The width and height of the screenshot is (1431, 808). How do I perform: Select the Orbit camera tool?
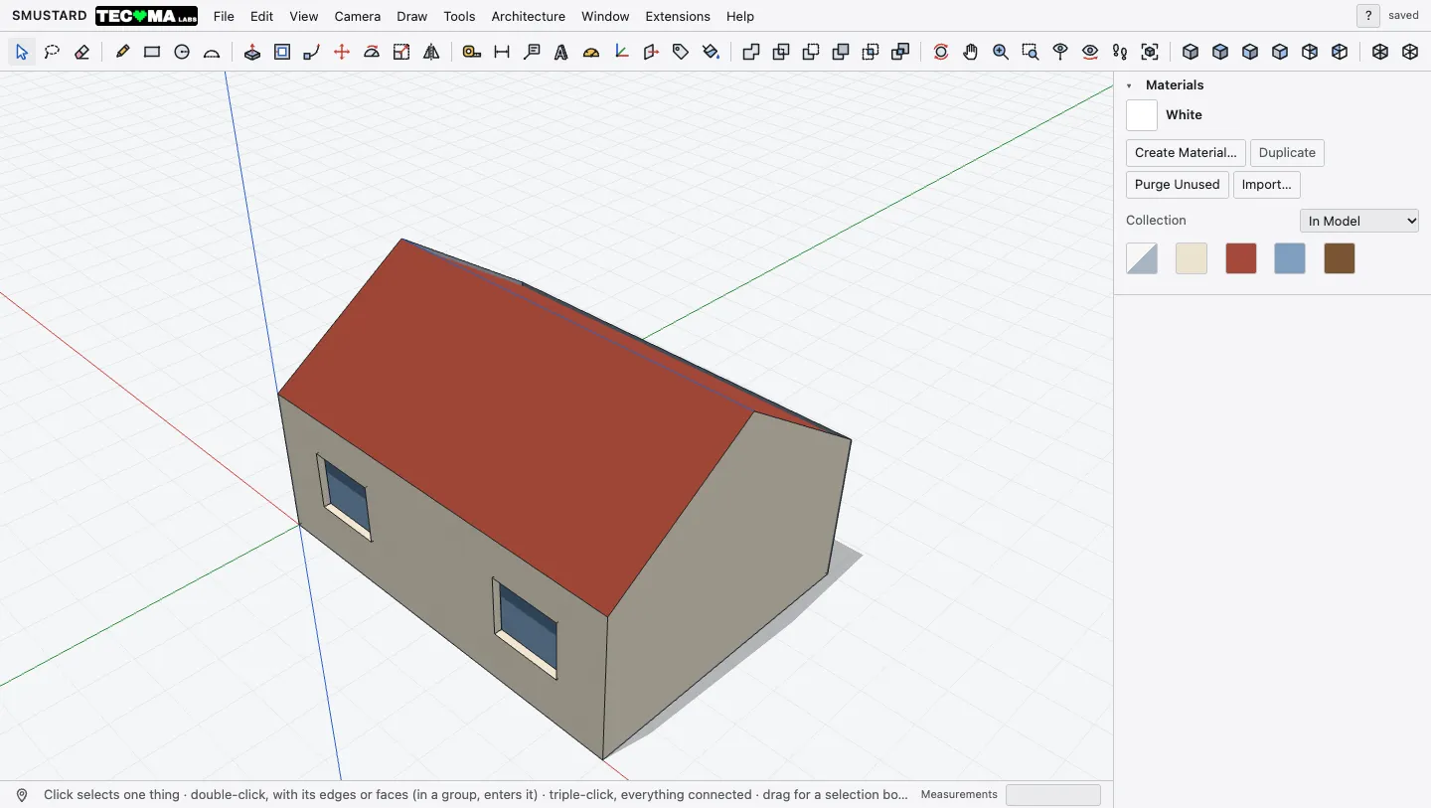pos(941,52)
